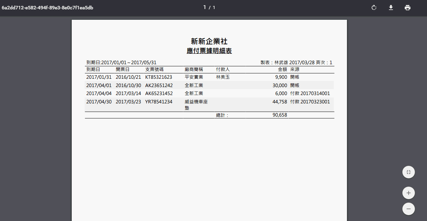Click the company name 新新企業社

tap(209, 41)
